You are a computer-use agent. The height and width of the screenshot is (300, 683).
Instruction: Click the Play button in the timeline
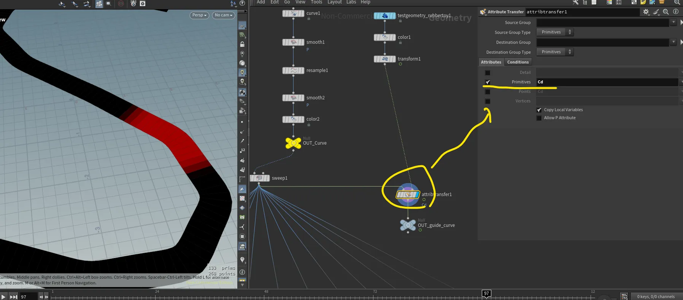coord(3,297)
